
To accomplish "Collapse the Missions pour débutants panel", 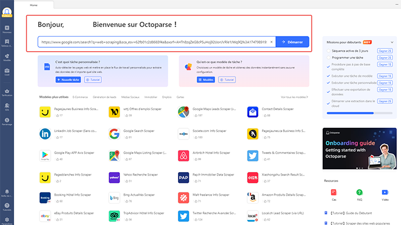I will click(x=392, y=42).
